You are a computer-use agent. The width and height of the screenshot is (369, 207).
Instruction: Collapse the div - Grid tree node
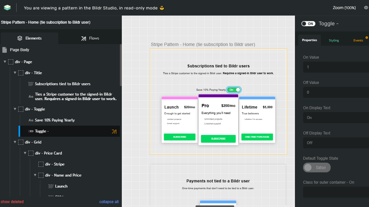15,142
